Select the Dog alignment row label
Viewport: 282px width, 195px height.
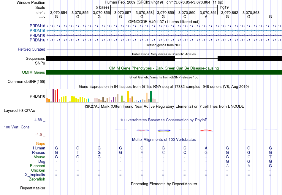coord(42,162)
